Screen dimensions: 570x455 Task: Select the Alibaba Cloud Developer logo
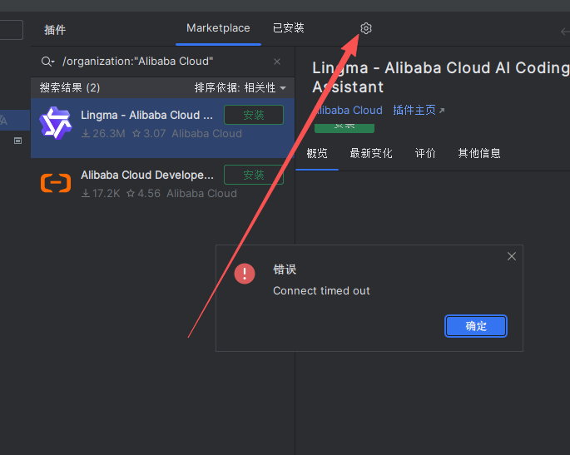click(56, 183)
